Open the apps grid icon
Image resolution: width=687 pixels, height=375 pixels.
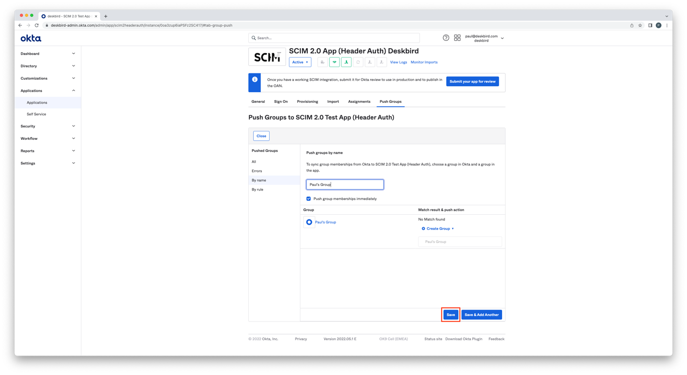click(457, 38)
